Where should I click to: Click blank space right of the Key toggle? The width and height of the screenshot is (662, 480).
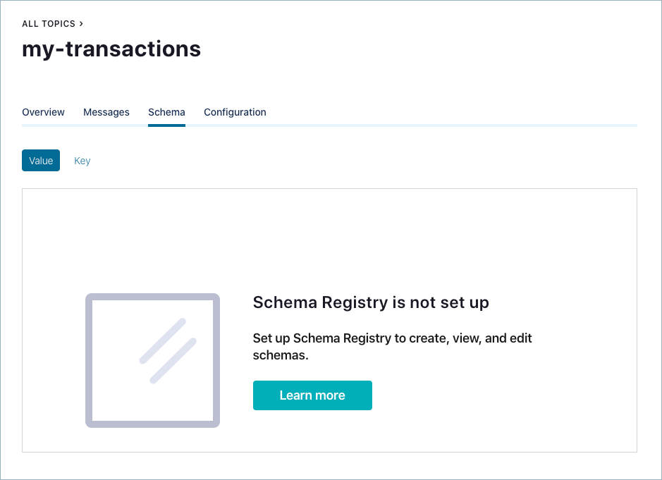[353, 161]
